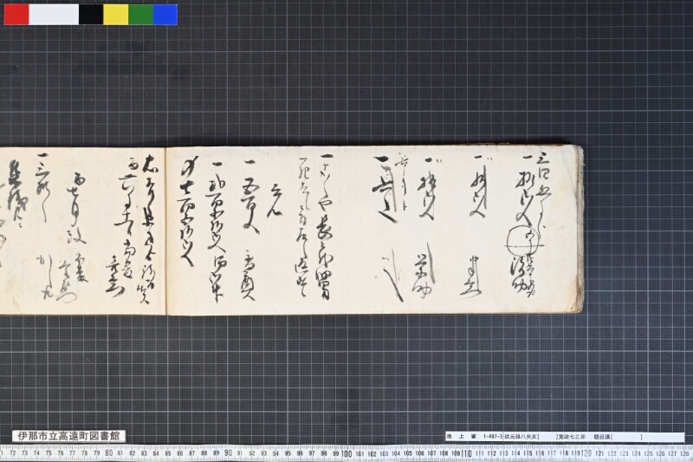693x462 pixels.
Task: Select the yellow color patch
Action: click(x=116, y=14)
